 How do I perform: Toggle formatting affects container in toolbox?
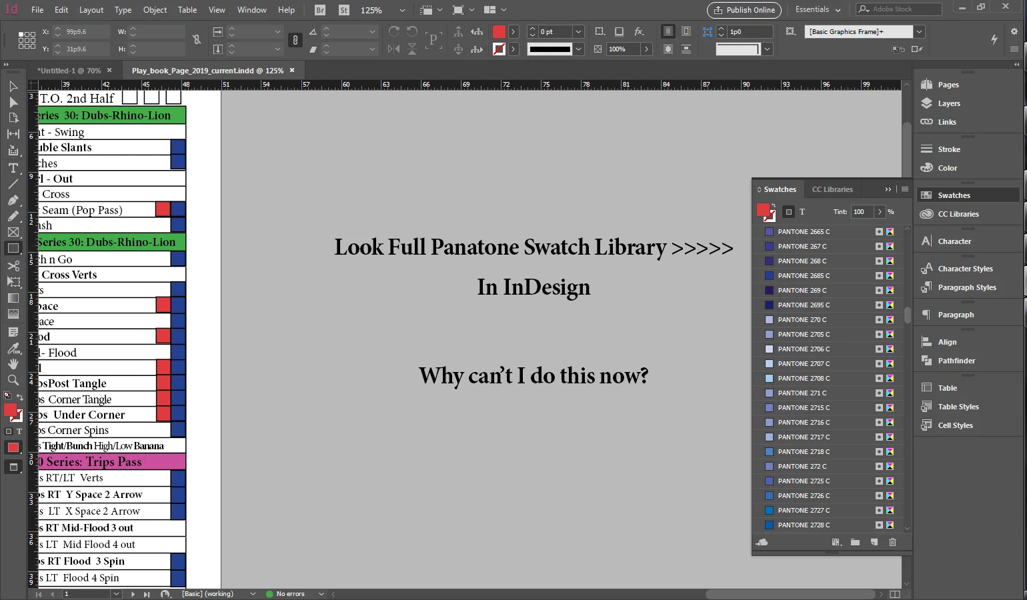[9, 431]
